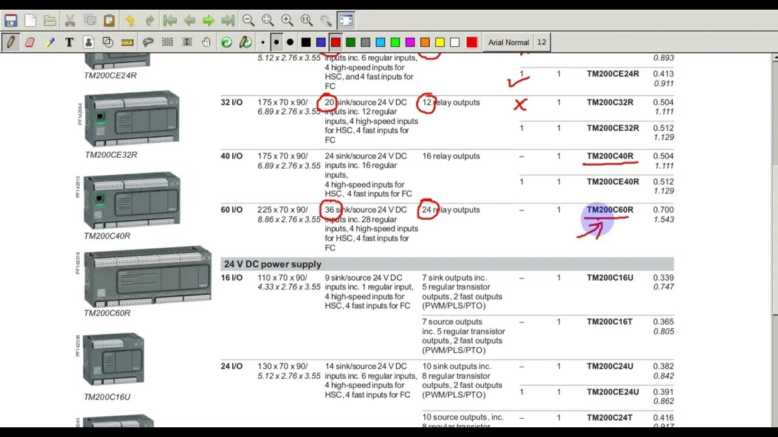Click the TM200C60R controller image
The image size is (778, 437).
[x=148, y=277]
